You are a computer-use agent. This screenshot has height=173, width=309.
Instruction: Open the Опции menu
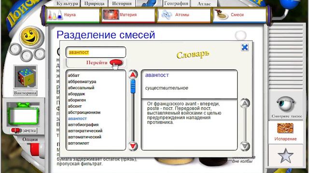tap(30, 139)
